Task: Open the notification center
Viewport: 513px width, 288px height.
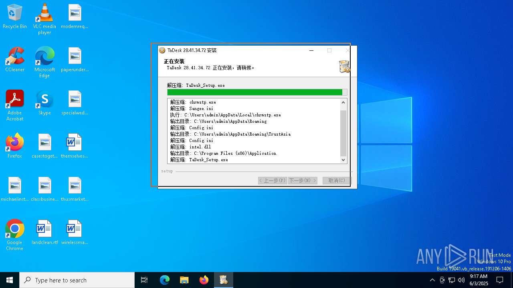Action: (x=500, y=280)
